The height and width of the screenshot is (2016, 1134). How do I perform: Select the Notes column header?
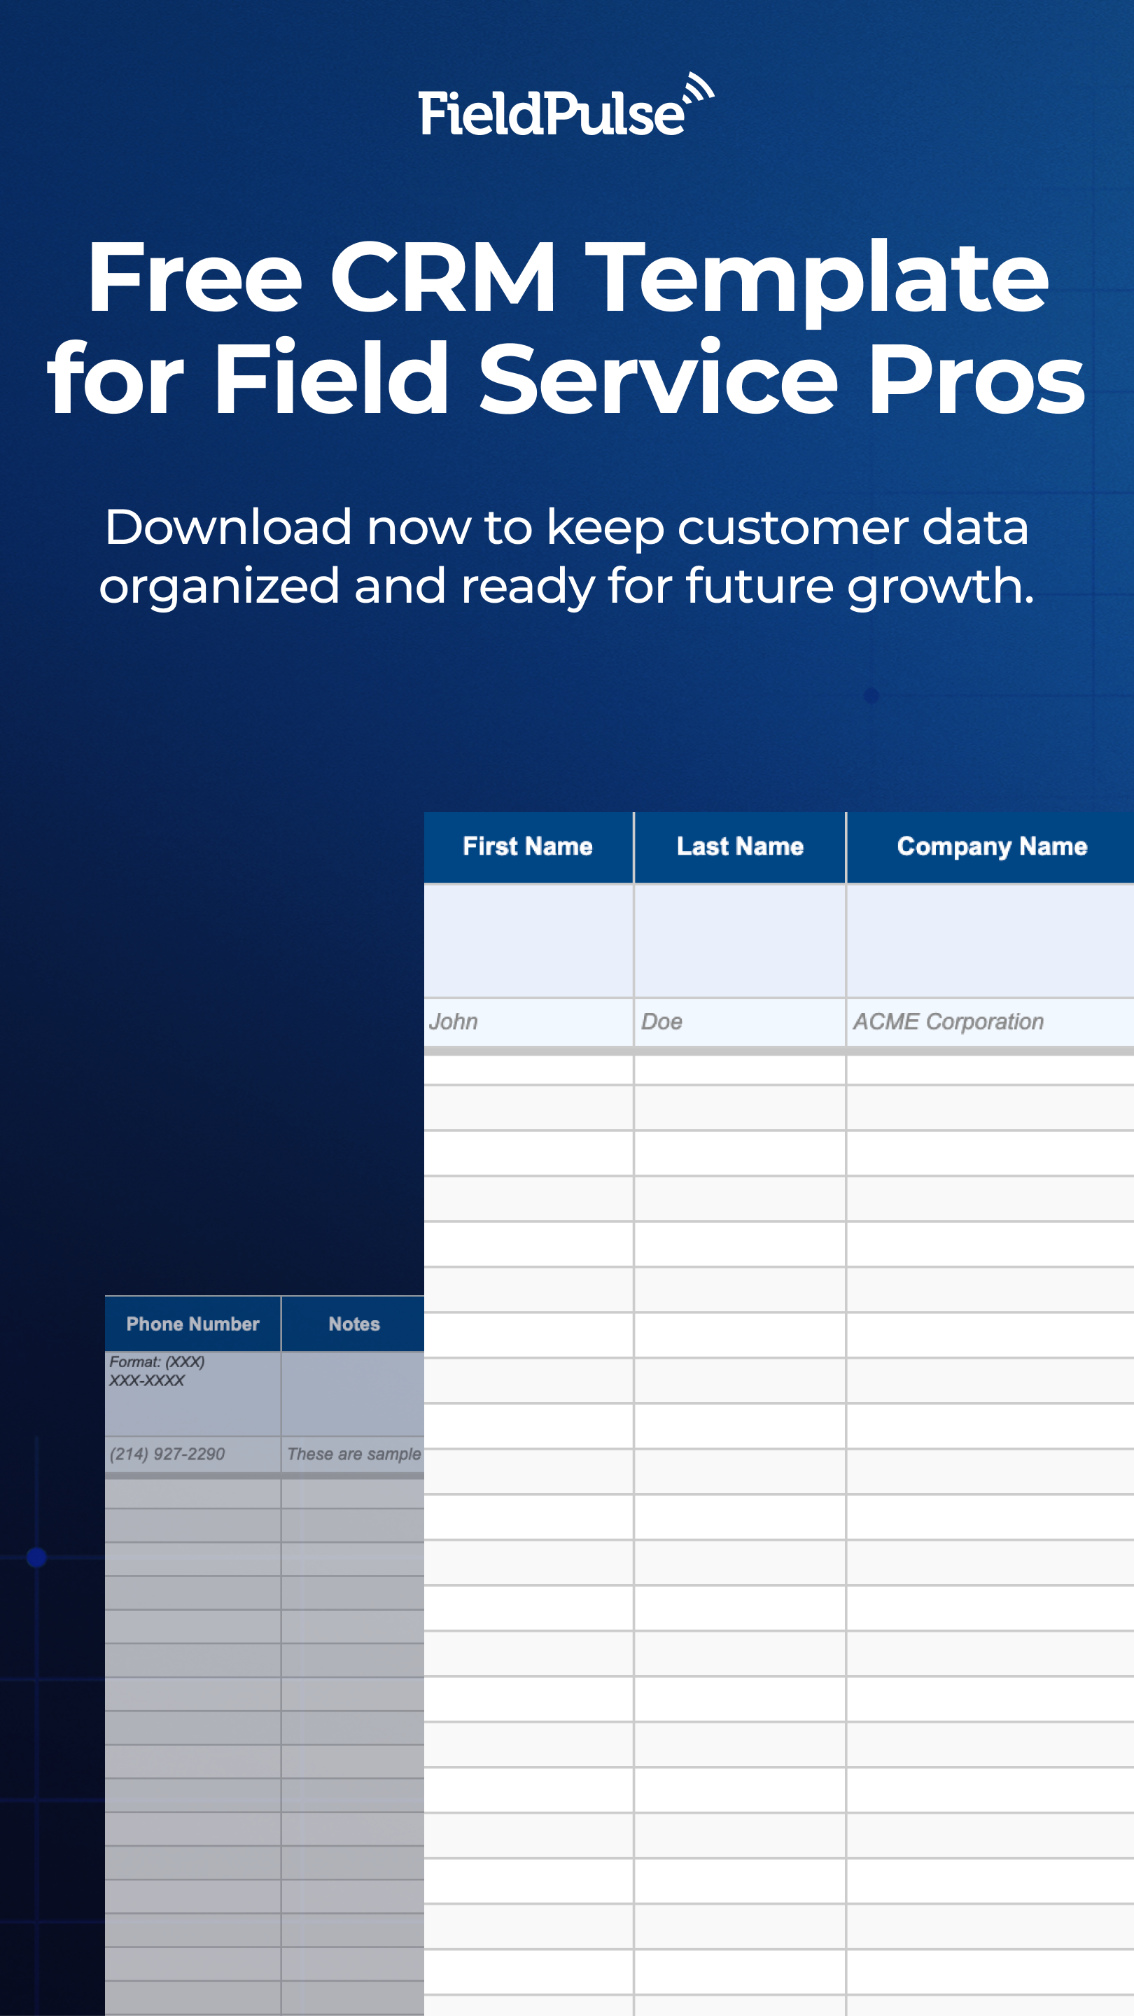point(353,1324)
